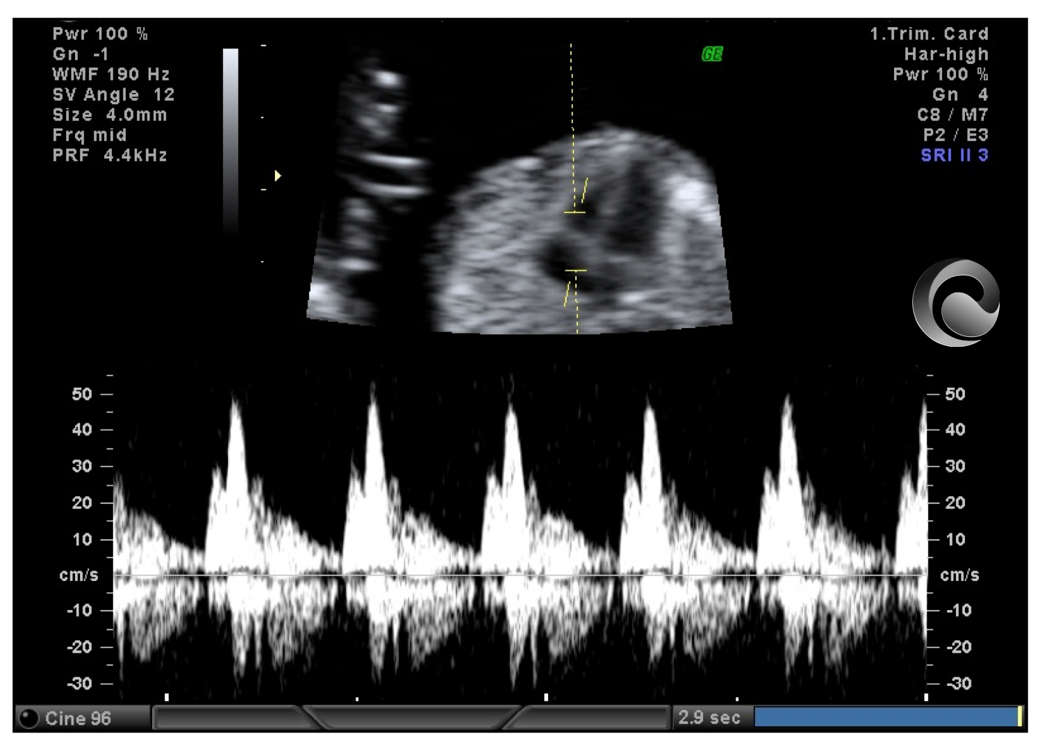Viewport: 1040px width, 747px height.
Task: Select the 'PRF 4.4kHz' text
Action: pos(110,155)
